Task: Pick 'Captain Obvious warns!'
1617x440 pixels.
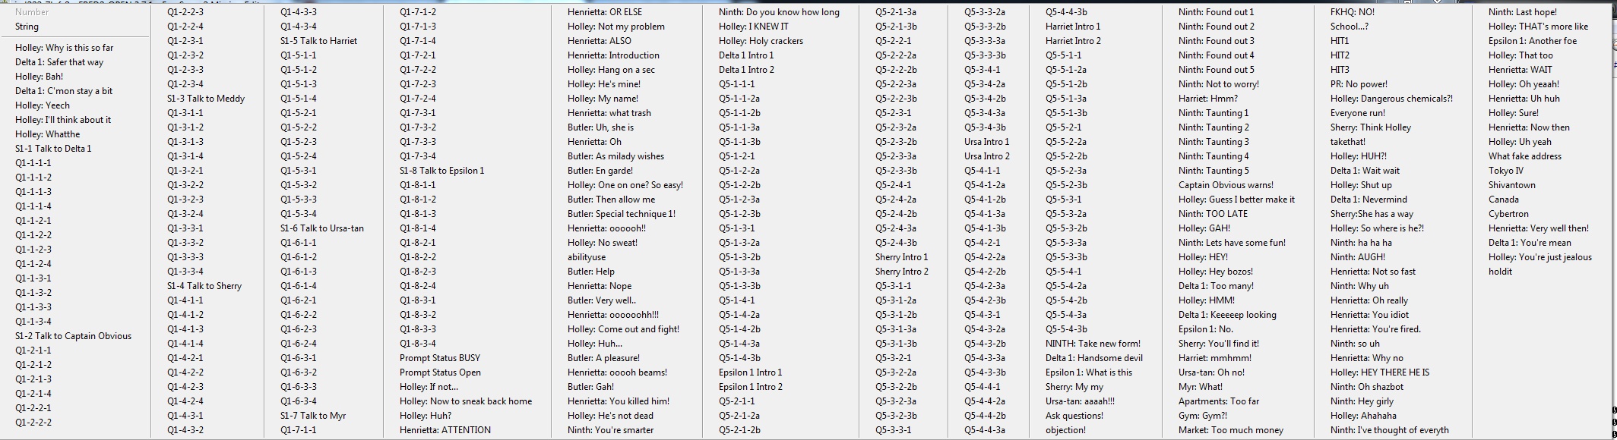Action: coord(1226,185)
